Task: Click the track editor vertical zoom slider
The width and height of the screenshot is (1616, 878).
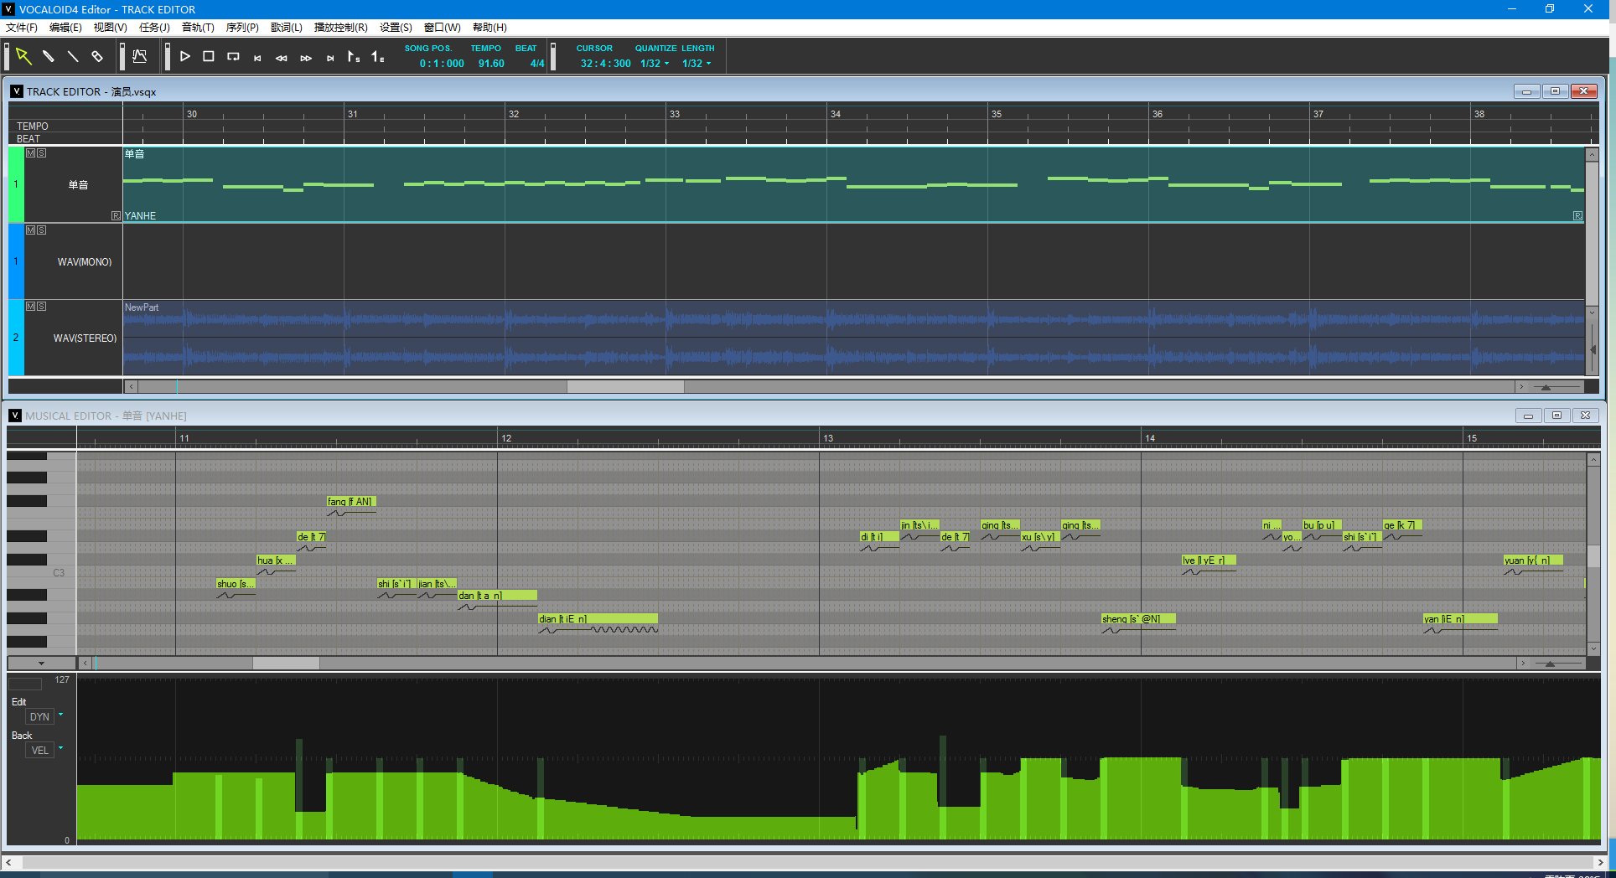Action: click(x=1593, y=350)
